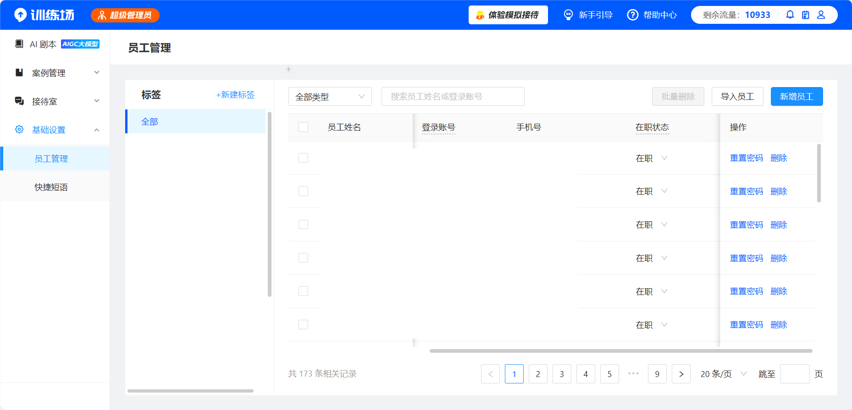Go to previous page arrow
This screenshot has height=410, width=852.
click(x=490, y=374)
